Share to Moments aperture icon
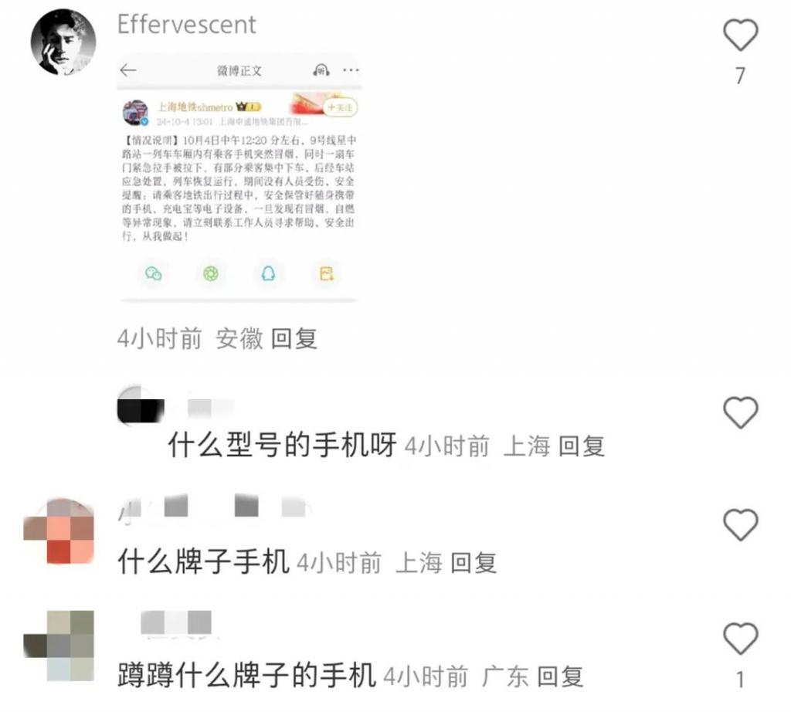Screen dimensions: 791x712 coord(211,274)
